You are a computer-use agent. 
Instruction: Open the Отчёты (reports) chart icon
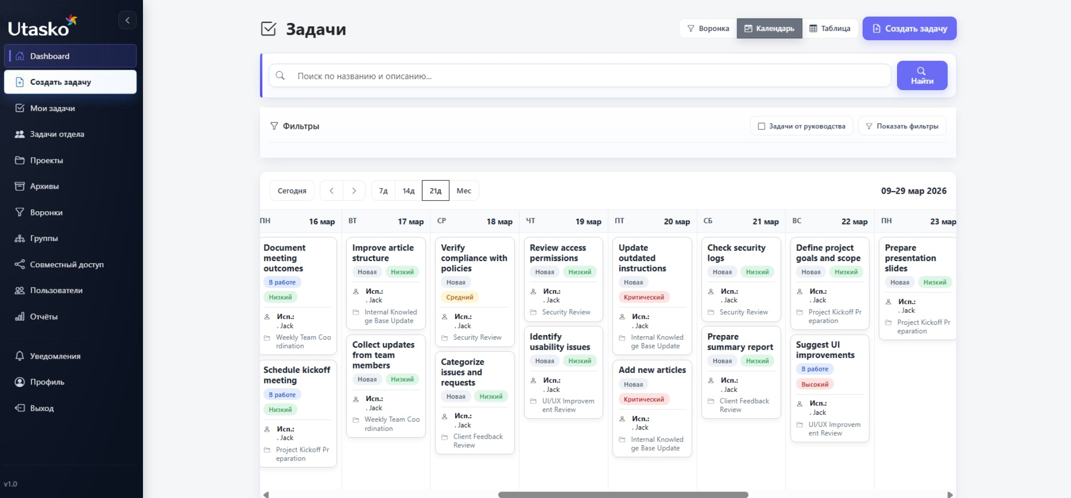(x=20, y=316)
